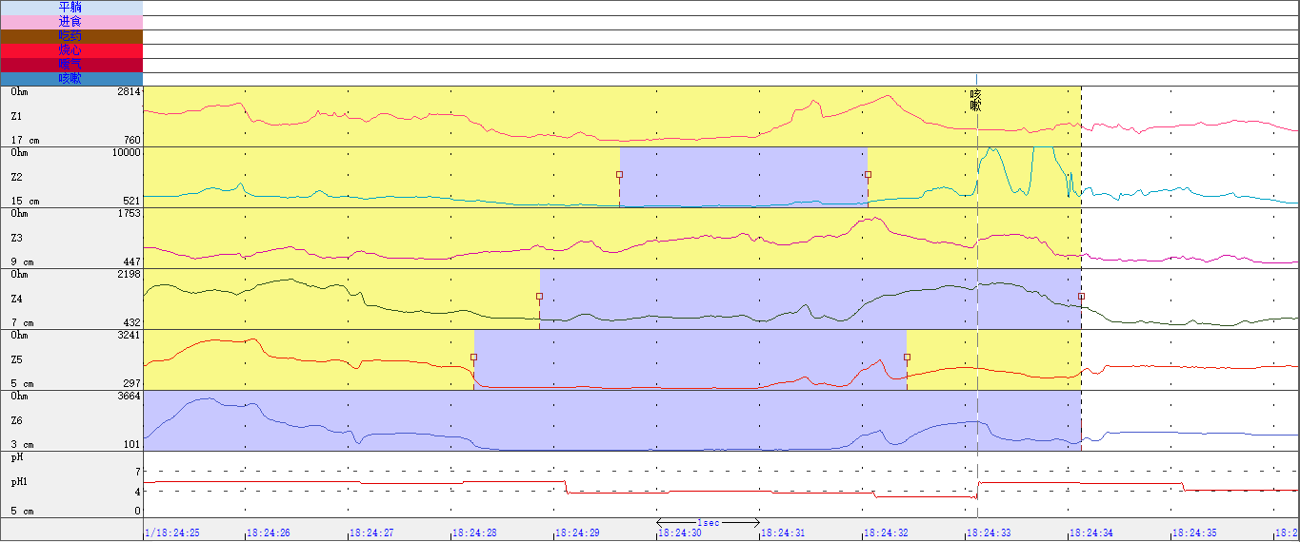Click the Z2 reflux start marker
Screen dimensions: 1300x542
pyautogui.click(x=619, y=175)
